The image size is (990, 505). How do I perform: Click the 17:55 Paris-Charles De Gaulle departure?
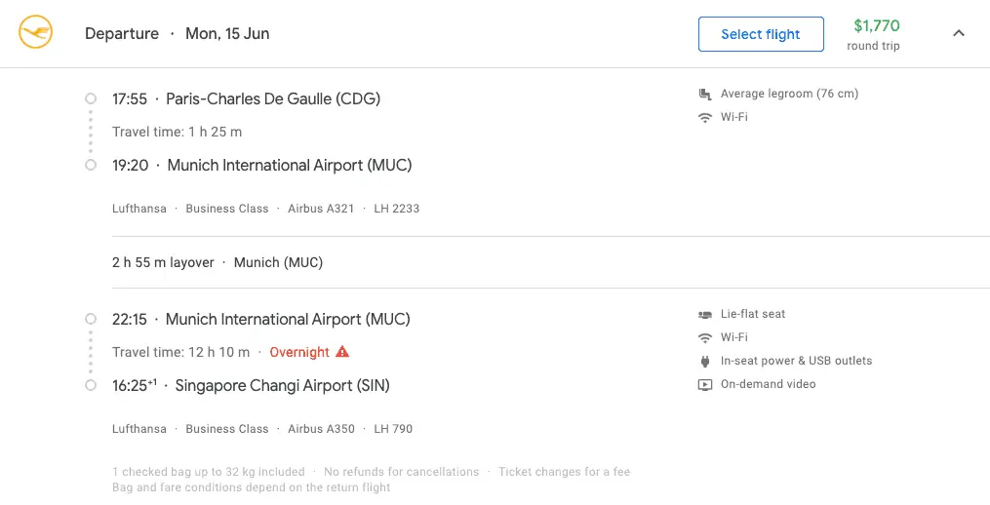[246, 98]
